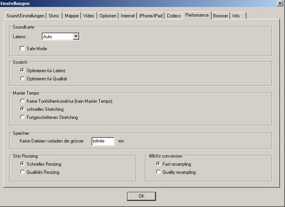Click the Latenz label in Soundkarte
The width and height of the screenshot is (285, 207).
pyautogui.click(x=20, y=37)
